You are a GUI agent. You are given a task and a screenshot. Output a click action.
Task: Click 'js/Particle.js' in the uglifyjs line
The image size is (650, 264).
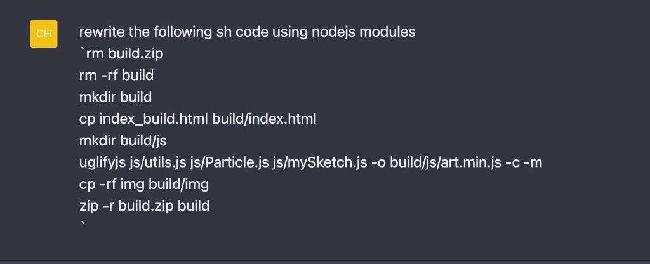click(x=229, y=163)
